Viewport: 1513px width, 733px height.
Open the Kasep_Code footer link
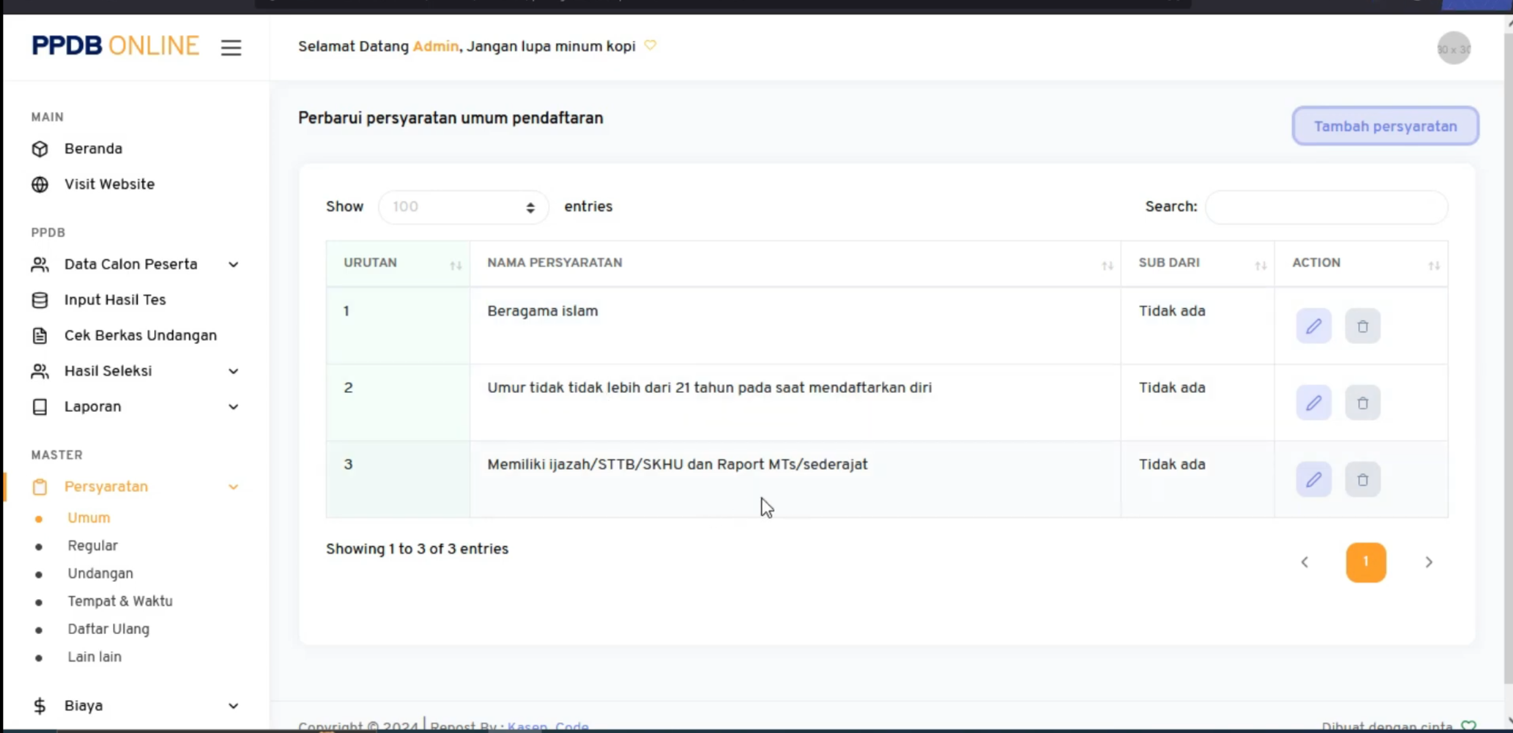(x=548, y=726)
